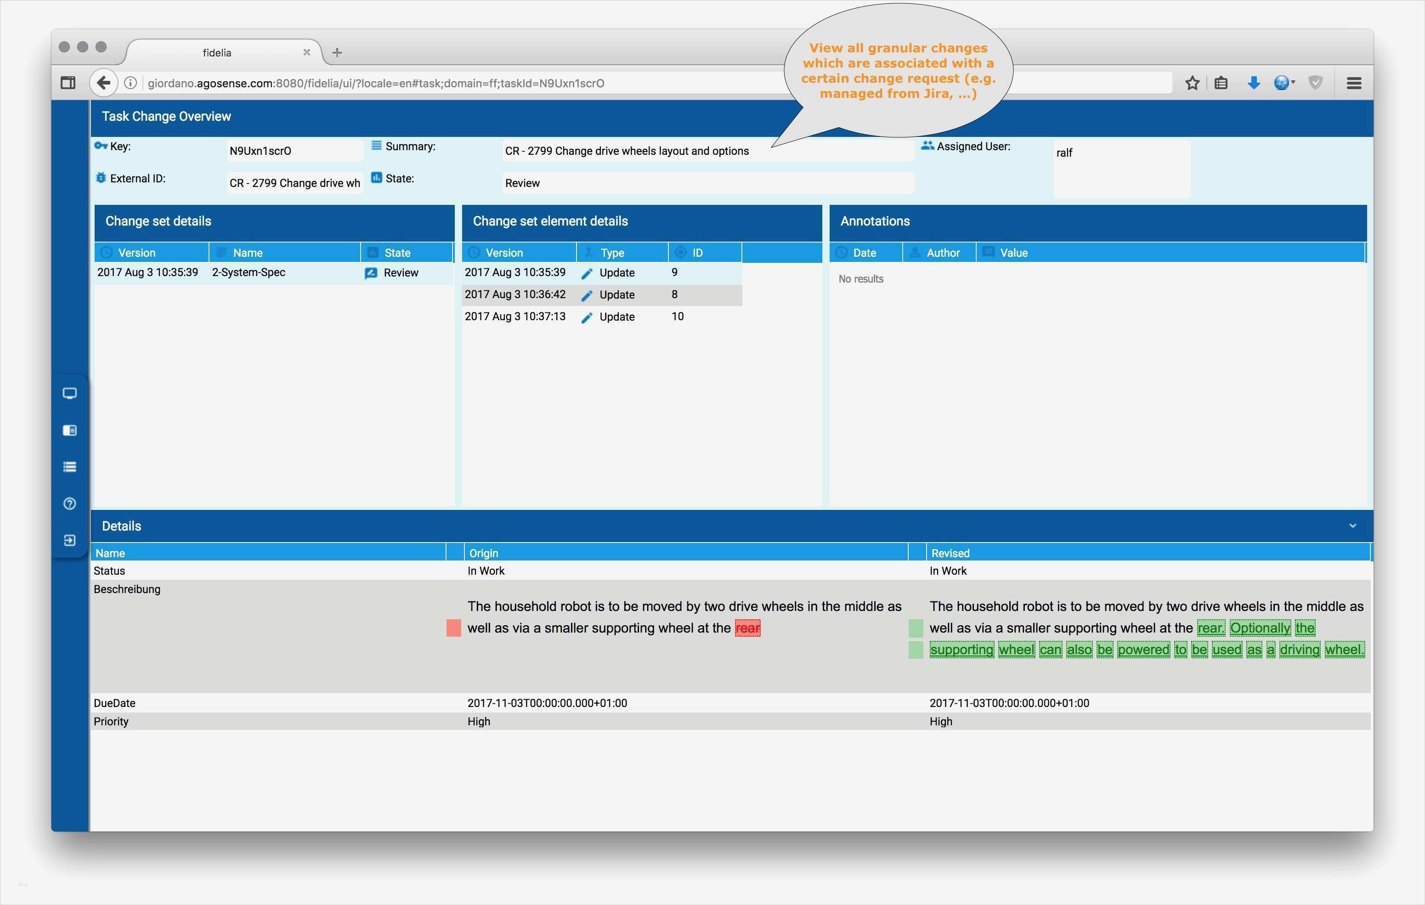
Task: Open a new browser tab
Action: pos(337,53)
